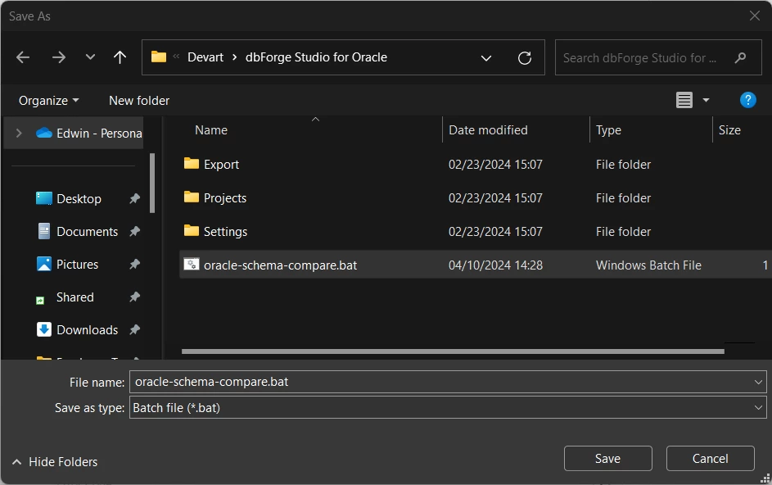
Task: Click the Export folder icon
Action: click(191, 163)
